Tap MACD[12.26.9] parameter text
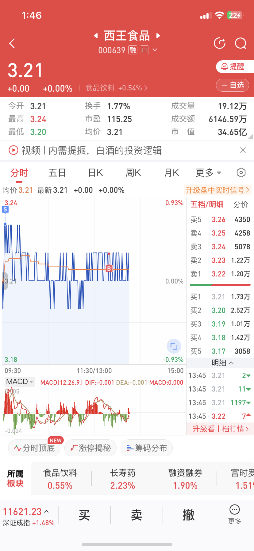This screenshot has height=551, width=254. coord(61,383)
